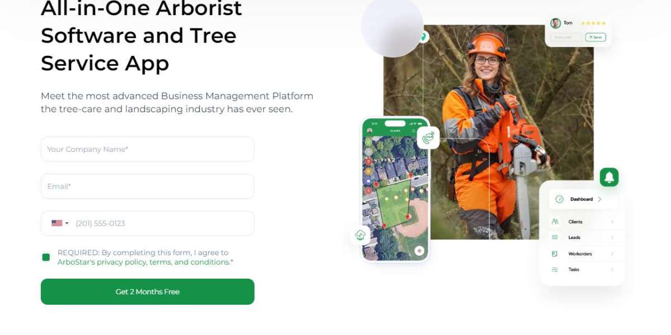Click the Tasks checklist icon
671x335 pixels.
tap(555, 269)
